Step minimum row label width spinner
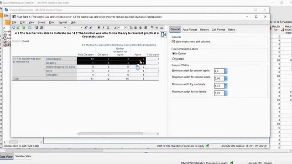The width and height of the screenshot is (292, 164). tap(226, 86)
